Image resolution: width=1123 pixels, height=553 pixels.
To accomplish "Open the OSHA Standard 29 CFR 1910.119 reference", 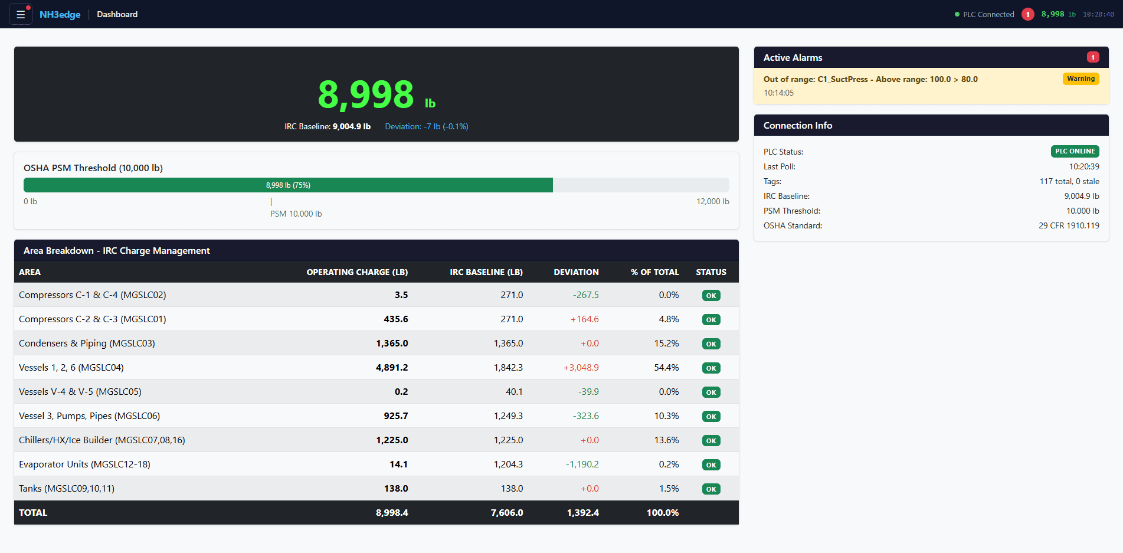I will (x=1069, y=225).
